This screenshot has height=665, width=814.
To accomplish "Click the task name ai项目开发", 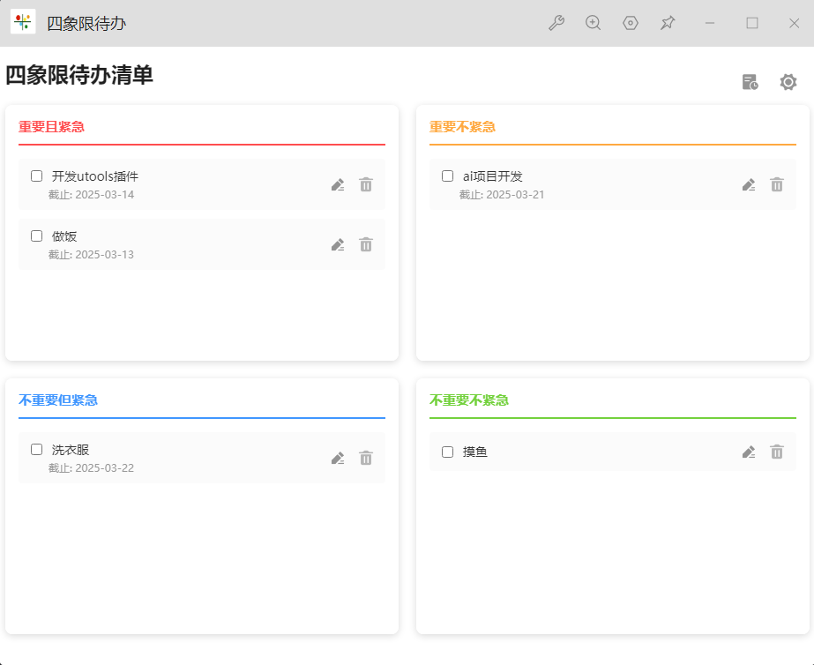I will 493,176.
